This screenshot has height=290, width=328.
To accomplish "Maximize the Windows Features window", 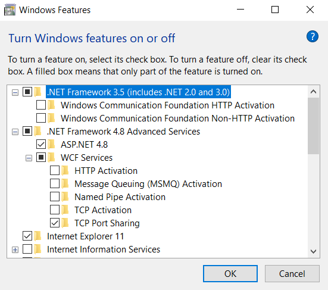I will (275, 10).
